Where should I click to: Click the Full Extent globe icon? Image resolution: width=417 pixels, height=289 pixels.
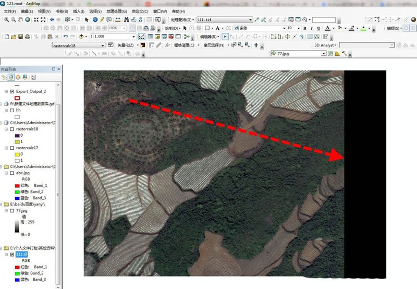[x=28, y=20]
